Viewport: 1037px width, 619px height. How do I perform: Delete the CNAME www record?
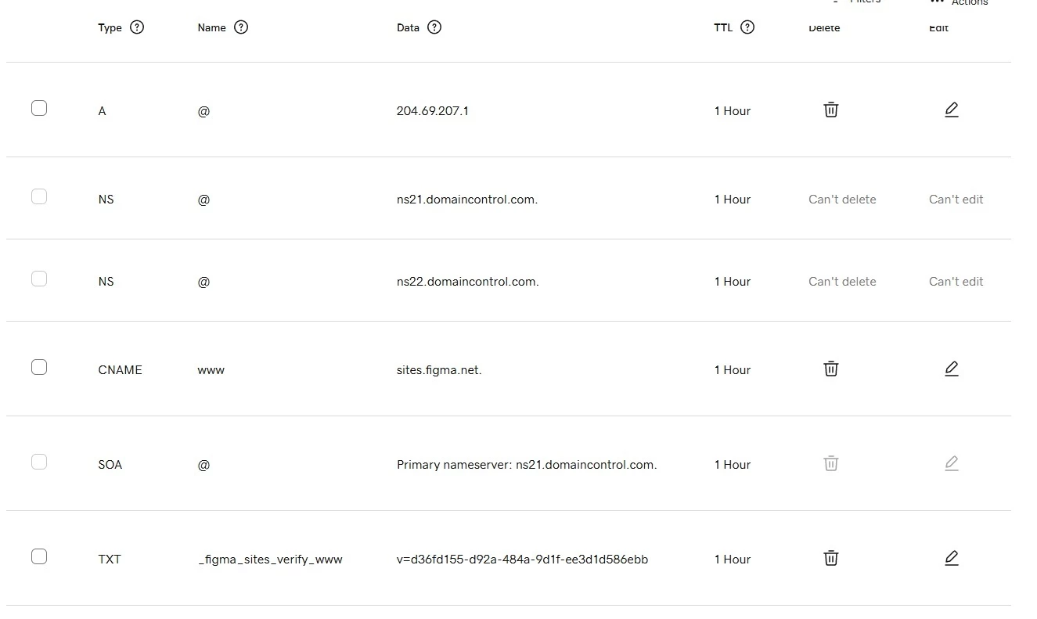[831, 369]
